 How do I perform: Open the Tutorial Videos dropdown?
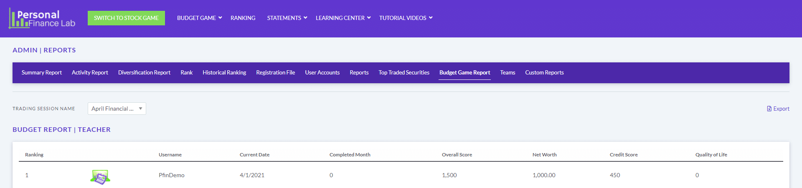coord(406,18)
